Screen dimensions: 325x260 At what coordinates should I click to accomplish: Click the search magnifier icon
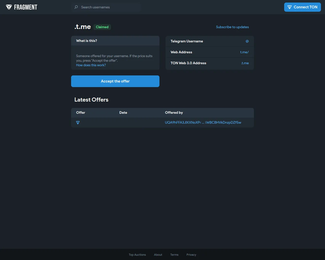click(76, 7)
